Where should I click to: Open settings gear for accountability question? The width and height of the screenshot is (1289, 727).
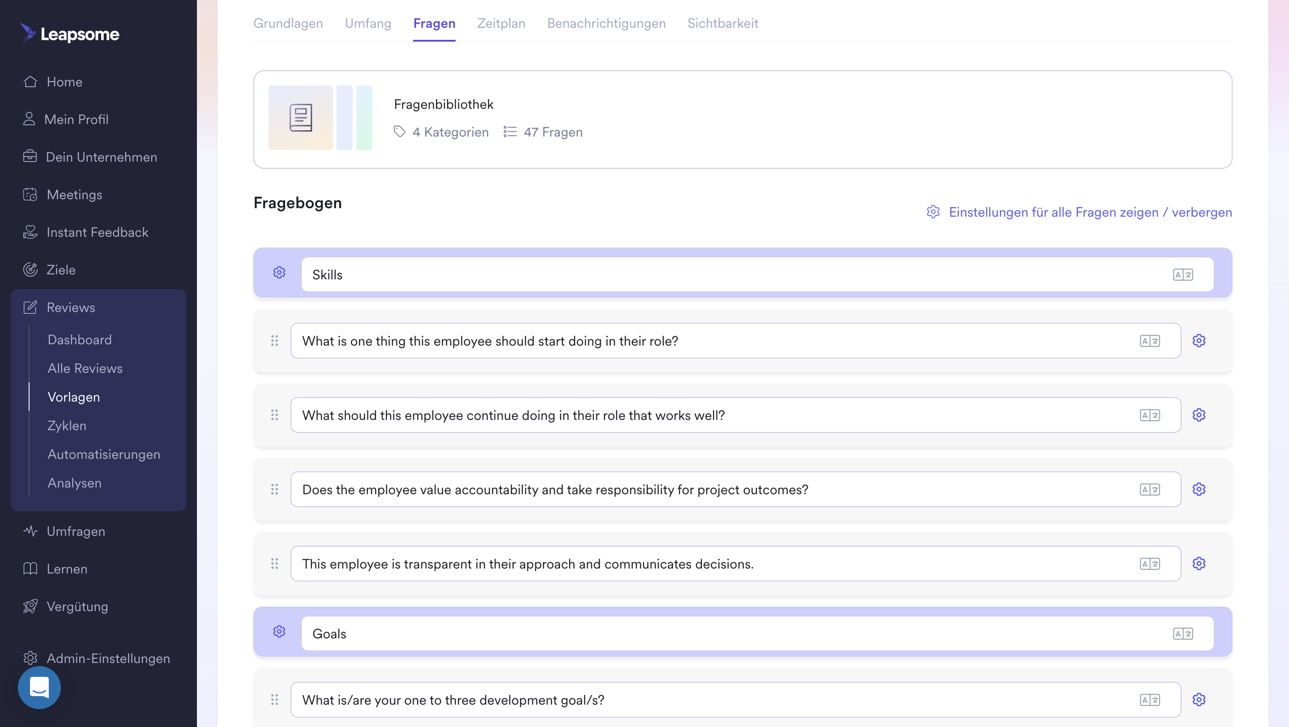[1199, 489]
